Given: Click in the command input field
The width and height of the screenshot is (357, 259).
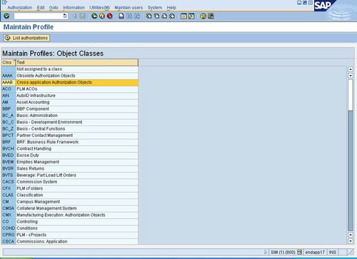Looking at the screenshot, I should (39, 16).
